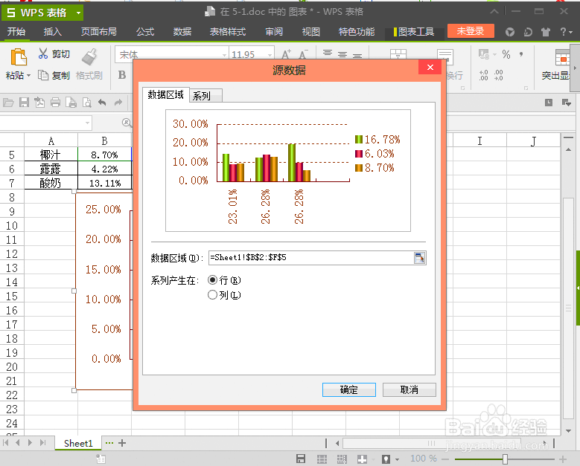Viewport: 580px width, 466px height.
Task: Click the Copy icon in ribbon
Action: (x=43, y=75)
